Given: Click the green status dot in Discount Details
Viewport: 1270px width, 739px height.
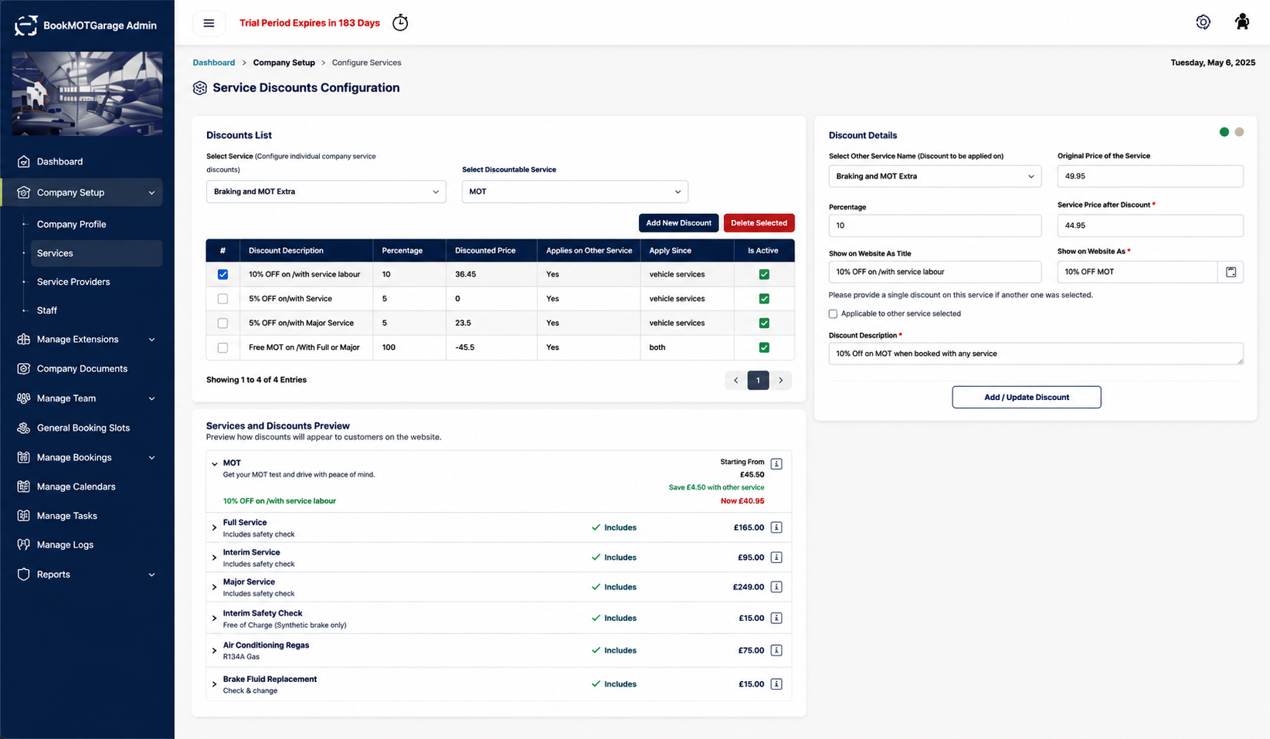Looking at the screenshot, I should coord(1224,132).
